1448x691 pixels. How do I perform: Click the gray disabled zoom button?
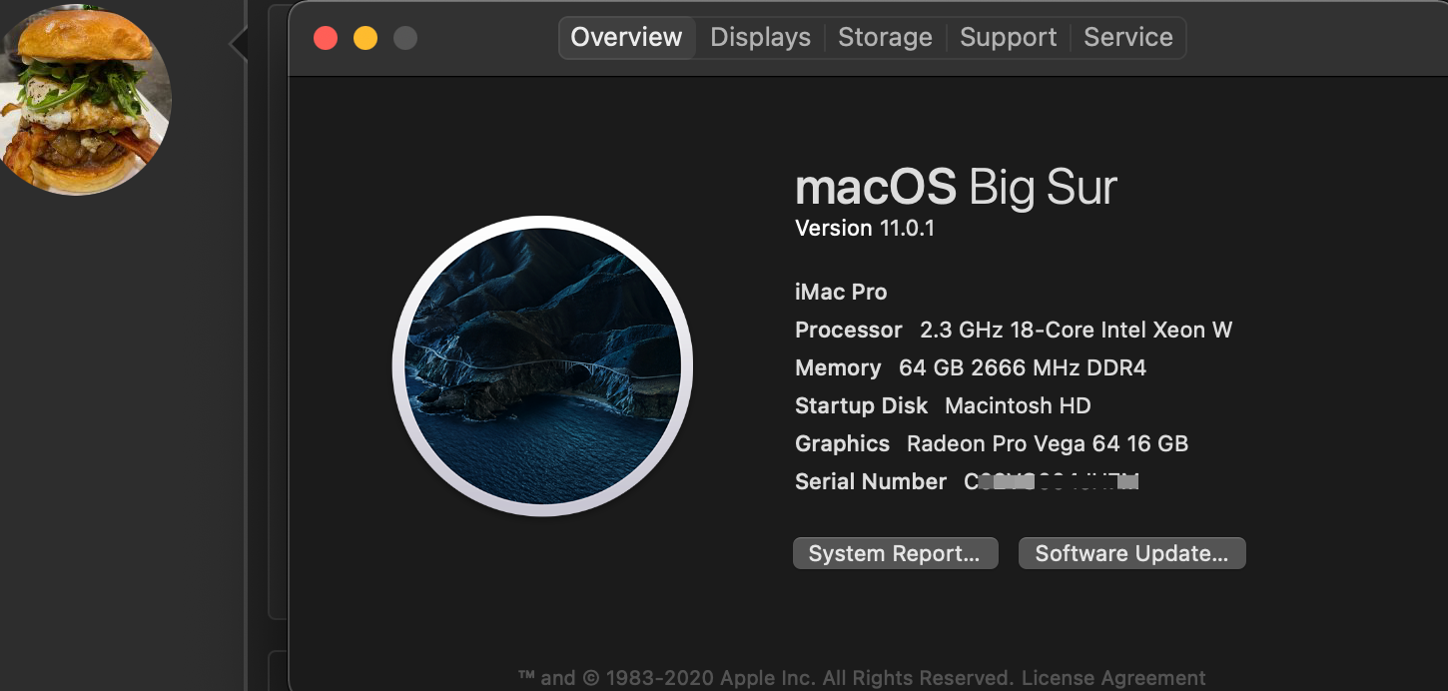[405, 38]
